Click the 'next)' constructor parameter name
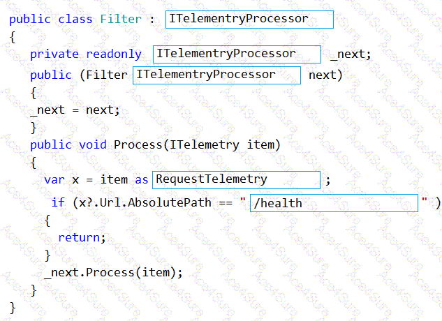442x321 pixels. click(325, 75)
